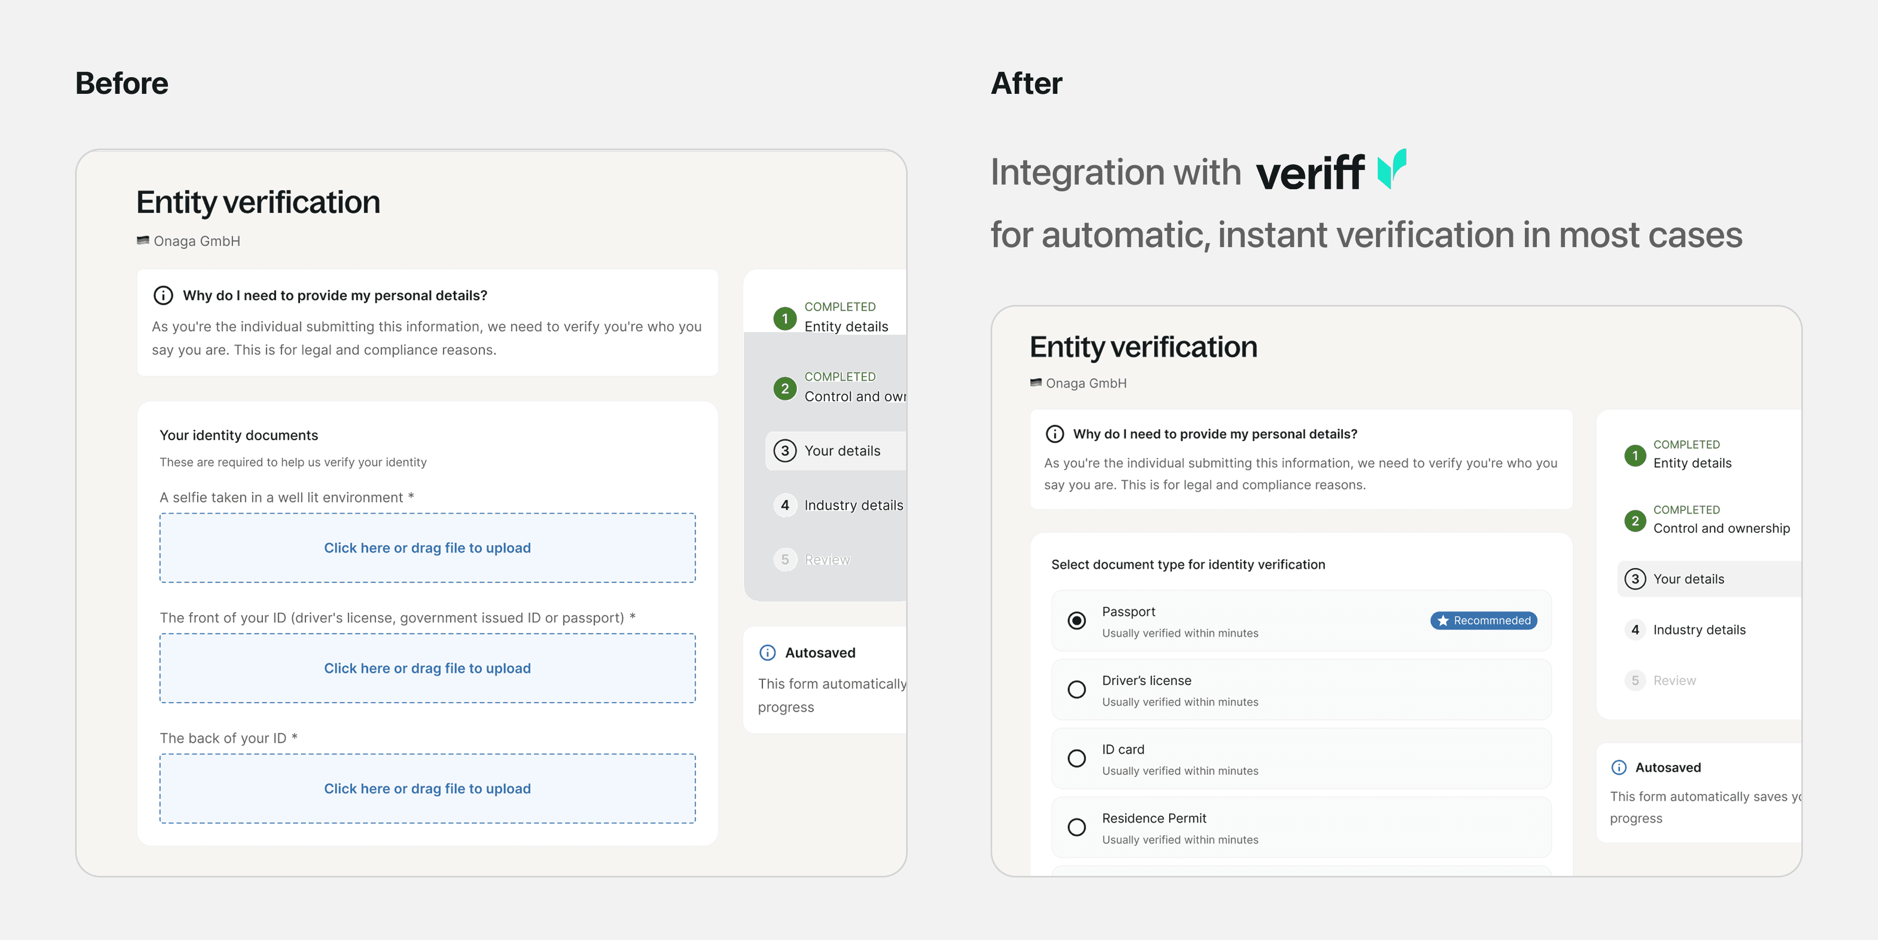Click the step 3 circle icon in Before panel
Screen dimensions: 1878x940
click(x=785, y=451)
